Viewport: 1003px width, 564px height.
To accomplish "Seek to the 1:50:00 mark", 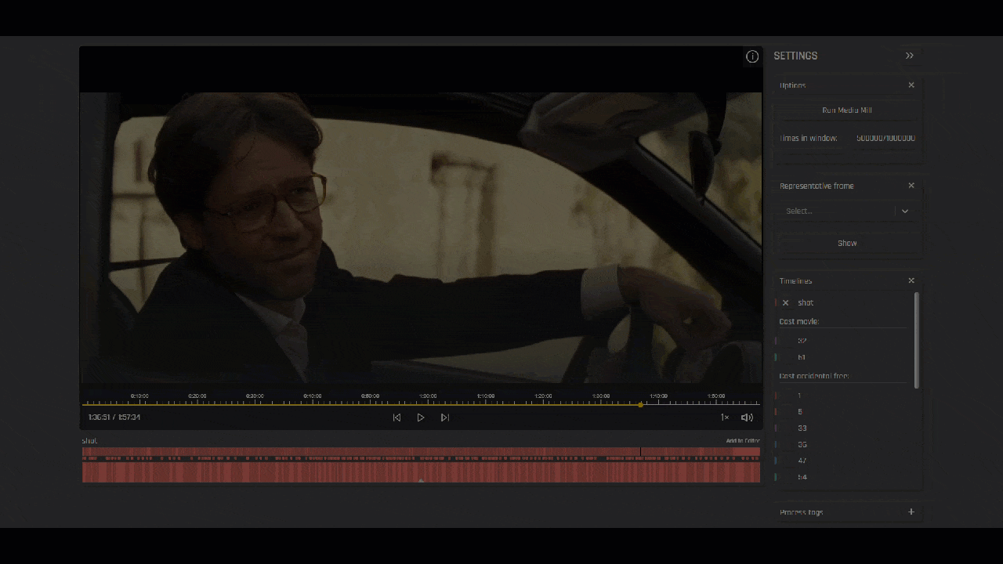I will click(716, 396).
